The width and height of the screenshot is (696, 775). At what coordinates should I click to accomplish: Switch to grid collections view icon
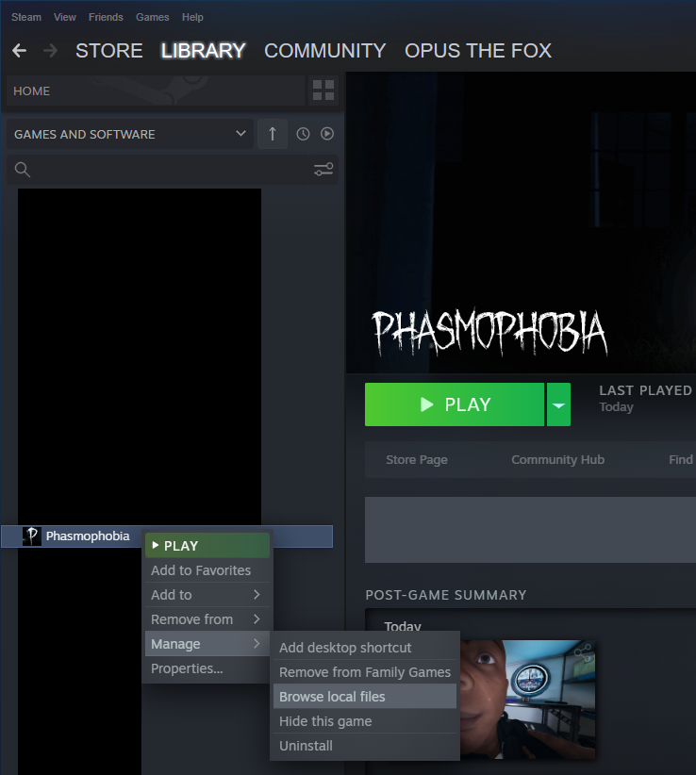pyautogui.click(x=323, y=91)
